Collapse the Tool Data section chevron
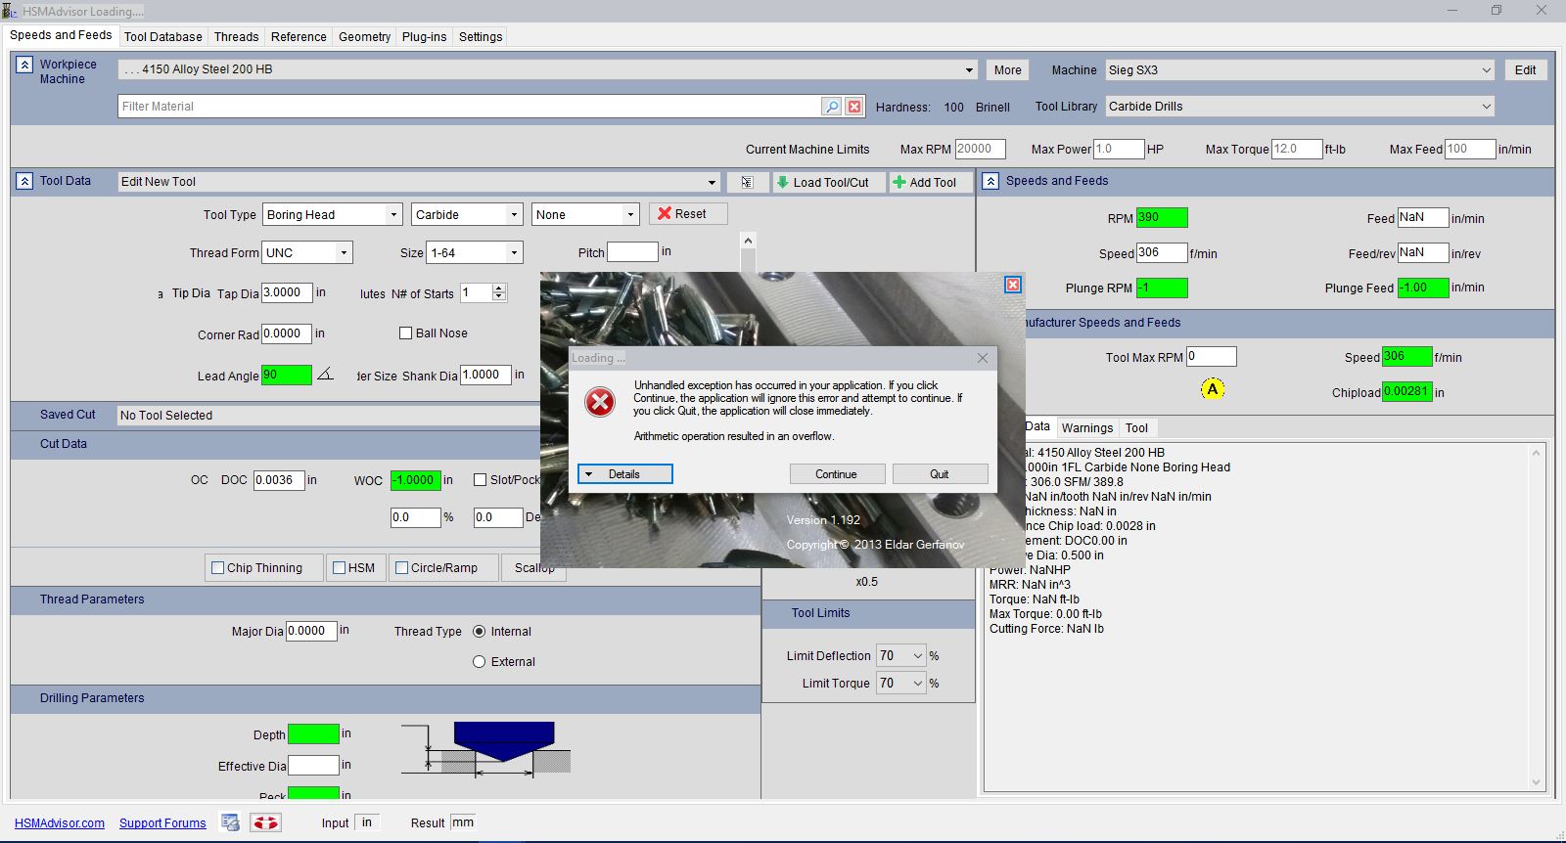 click(x=24, y=181)
